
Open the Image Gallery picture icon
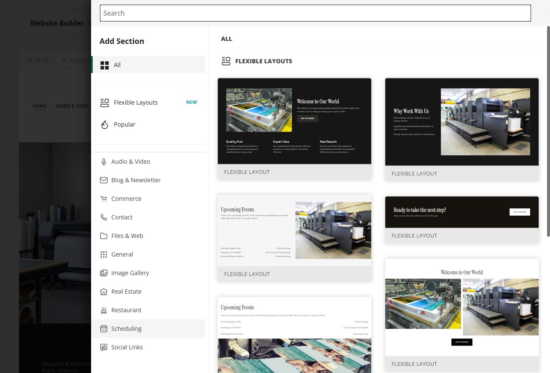104,273
